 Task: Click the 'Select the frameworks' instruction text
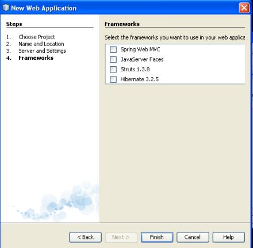(175, 37)
